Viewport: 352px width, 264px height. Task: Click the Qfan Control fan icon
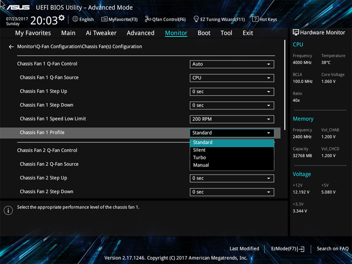[148, 19]
